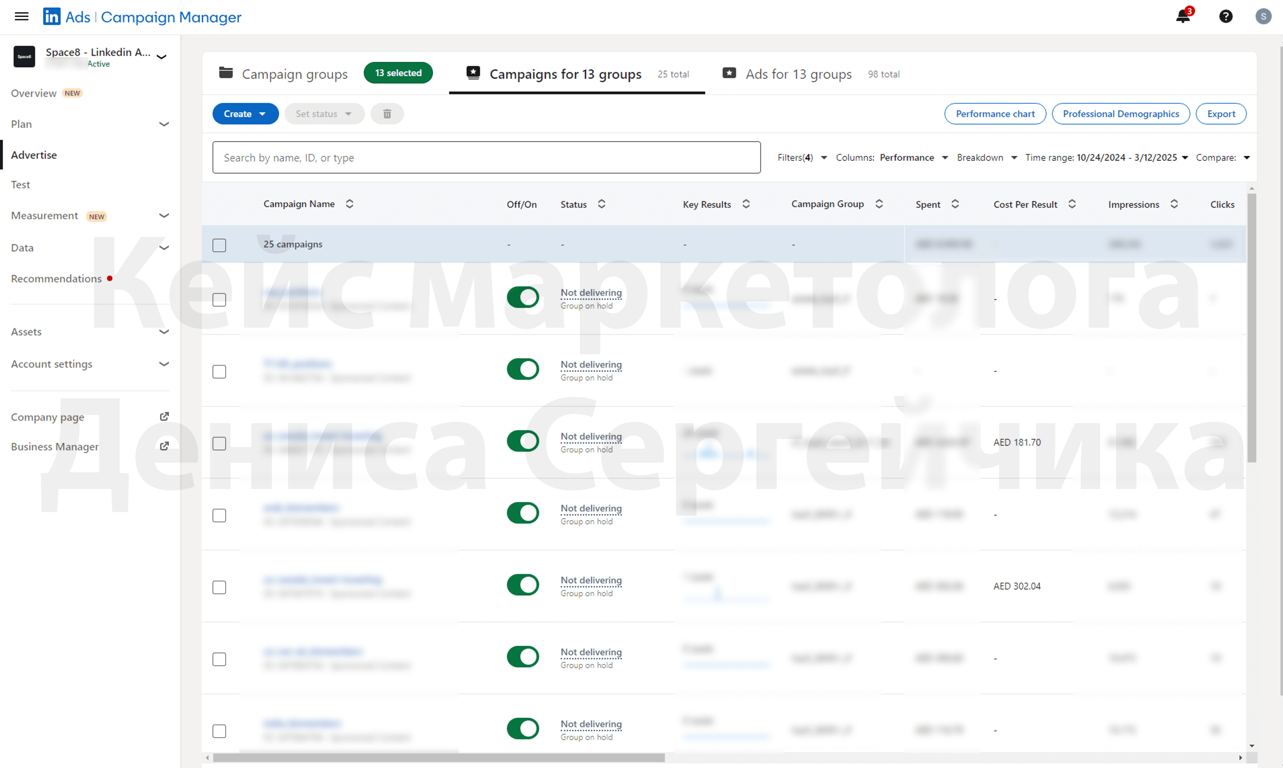Screen dimensions: 1283x768
Task: Open Advertise in sidebar
Action: (x=34, y=155)
